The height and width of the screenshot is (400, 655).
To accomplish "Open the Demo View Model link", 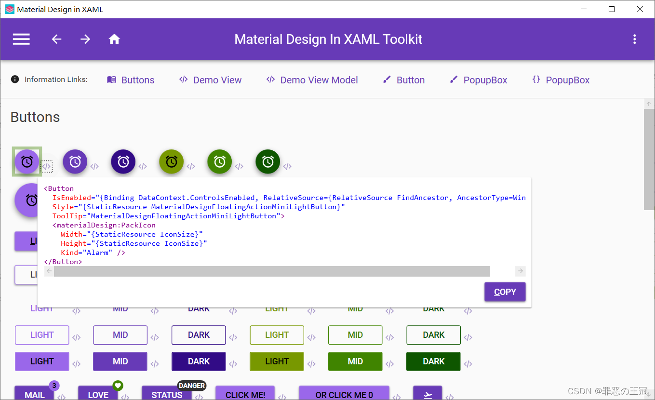I will pos(312,80).
